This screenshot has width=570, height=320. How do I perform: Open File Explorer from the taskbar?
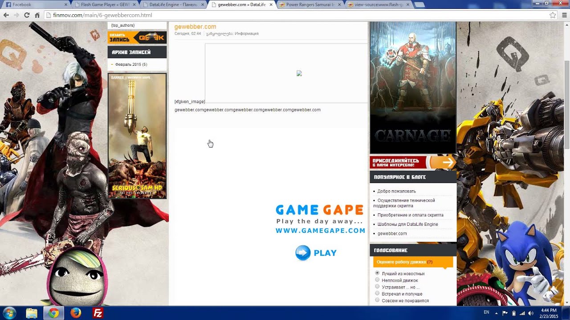point(32,313)
